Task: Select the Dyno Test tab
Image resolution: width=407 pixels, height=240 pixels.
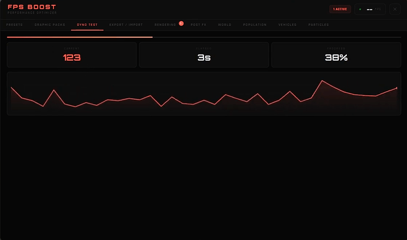Action: coord(87,25)
